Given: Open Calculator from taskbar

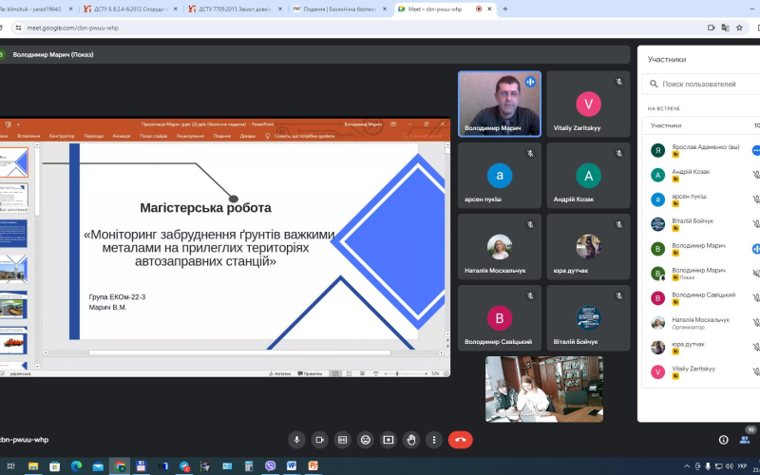Looking at the screenshot, I should click(249, 466).
